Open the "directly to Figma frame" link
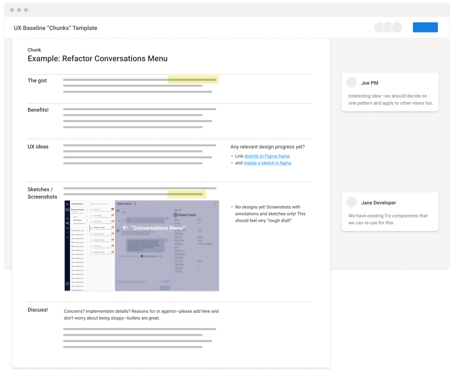The width and height of the screenshot is (452, 377). (x=267, y=156)
